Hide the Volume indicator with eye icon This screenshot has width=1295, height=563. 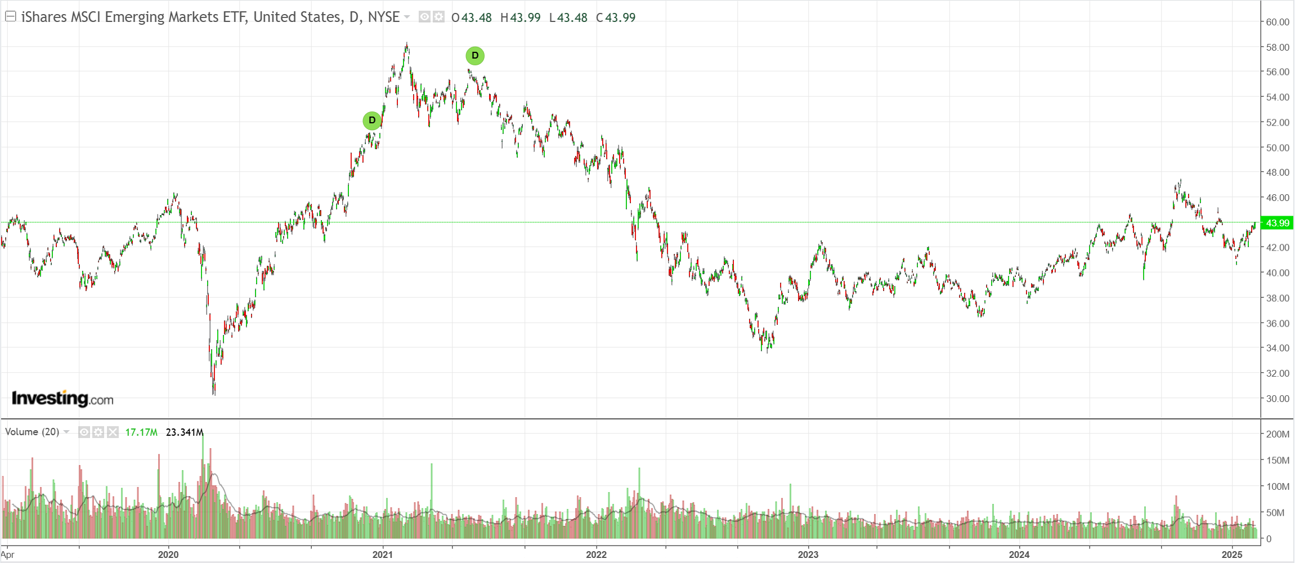pos(84,432)
